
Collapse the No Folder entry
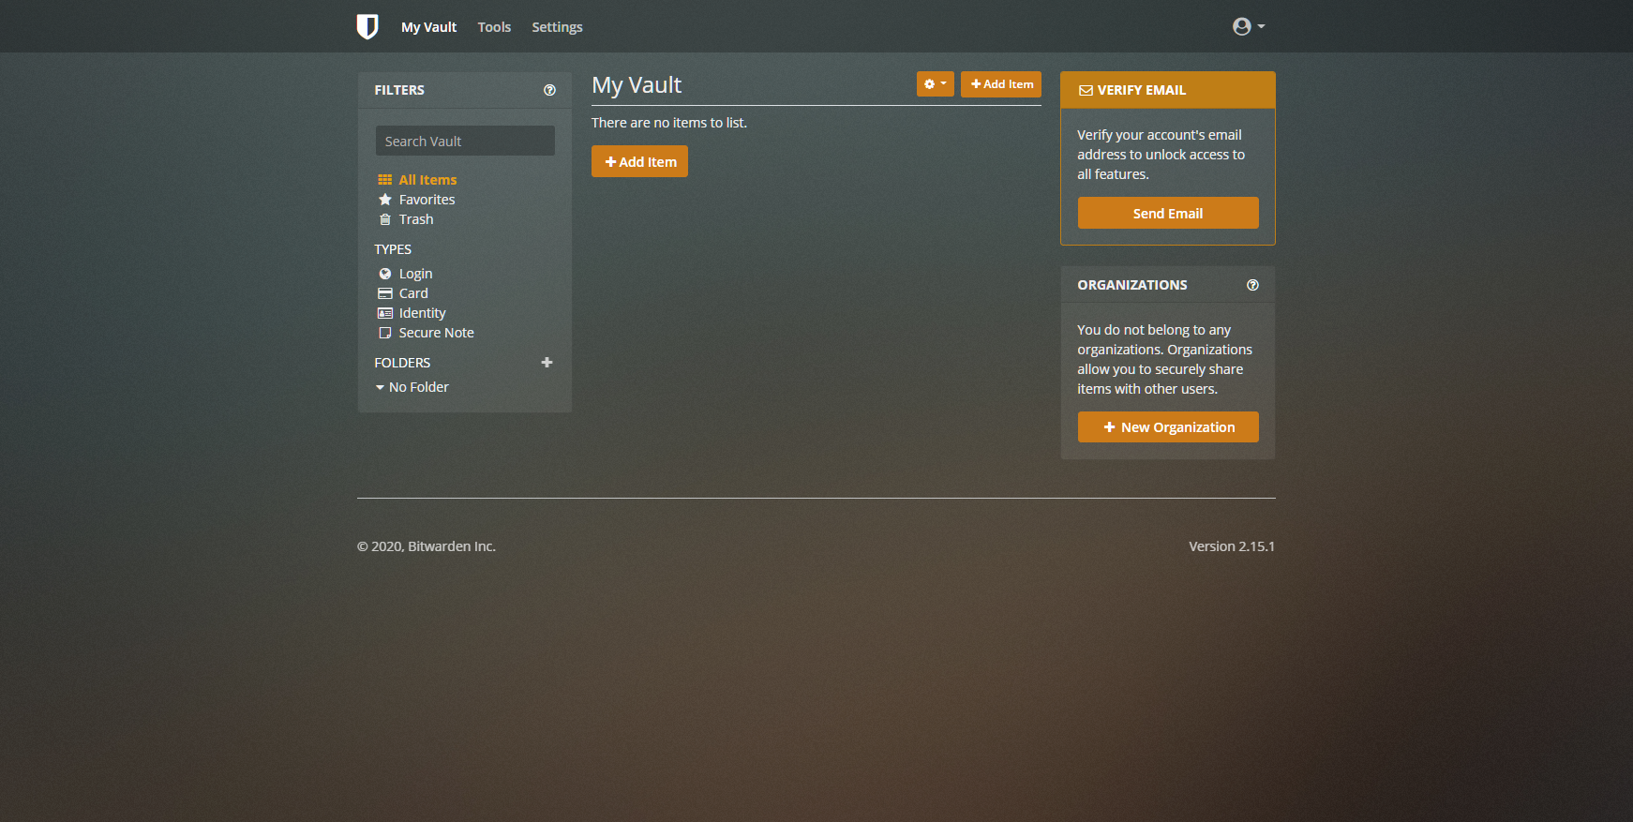pyautogui.click(x=380, y=387)
